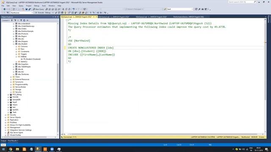Collapse the dbo.Student table node
Image resolution: width=271 pixels, height=152 pixels.
14,44
